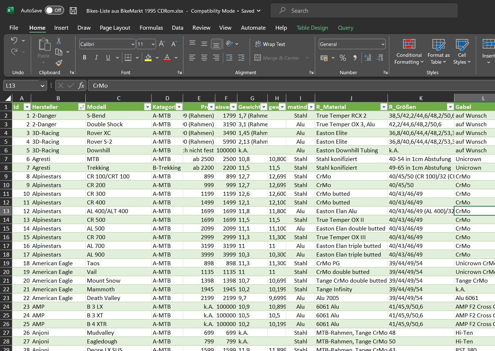
Task: Expand the Number Format General dropdown
Action: click(383, 44)
